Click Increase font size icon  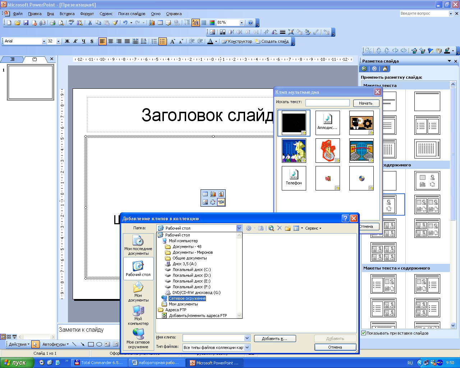pos(172,41)
